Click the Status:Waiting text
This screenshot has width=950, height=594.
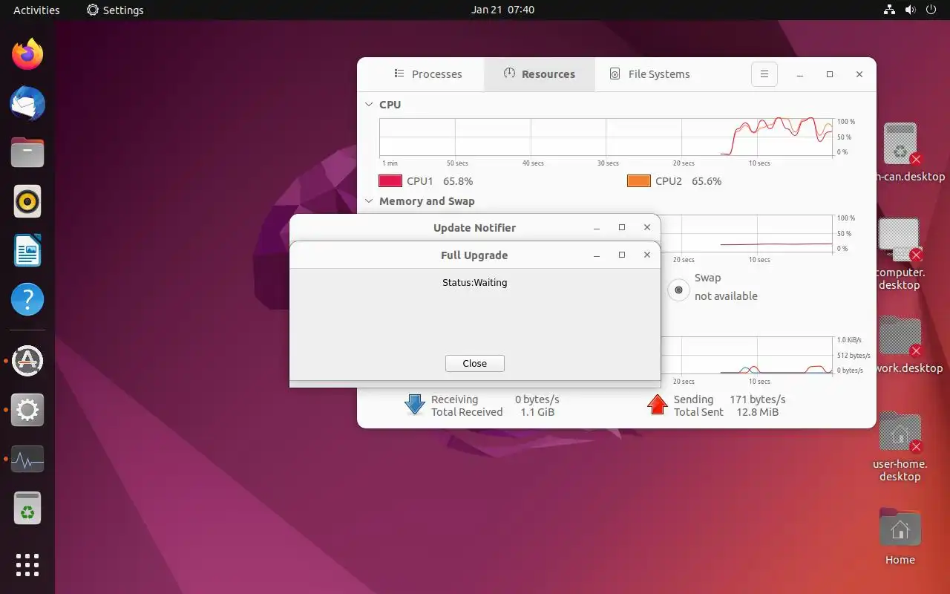pos(475,282)
